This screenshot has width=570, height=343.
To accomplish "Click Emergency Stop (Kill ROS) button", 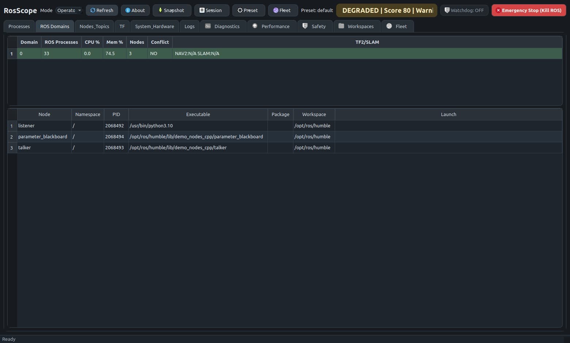I will pyautogui.click(x=528, y=10).
